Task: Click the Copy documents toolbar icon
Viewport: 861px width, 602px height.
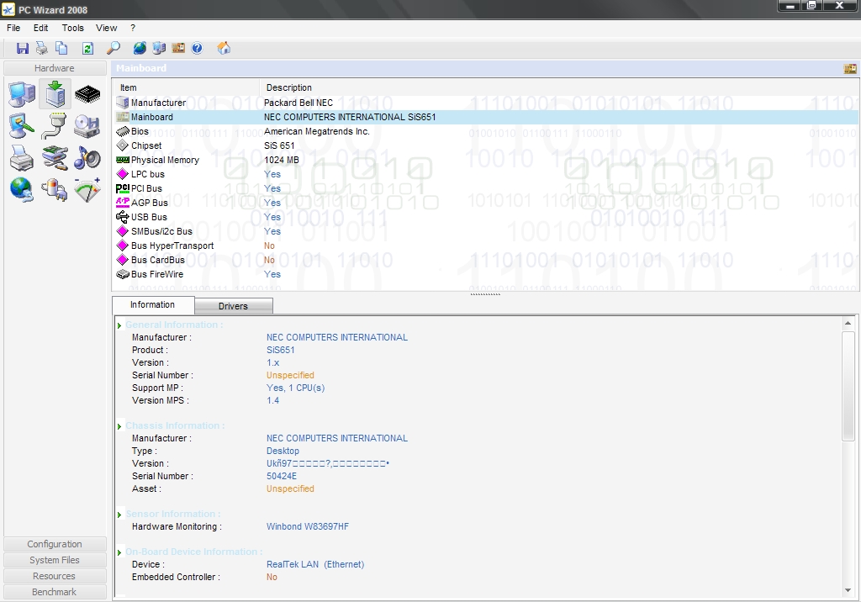Action: pos(61,48)
